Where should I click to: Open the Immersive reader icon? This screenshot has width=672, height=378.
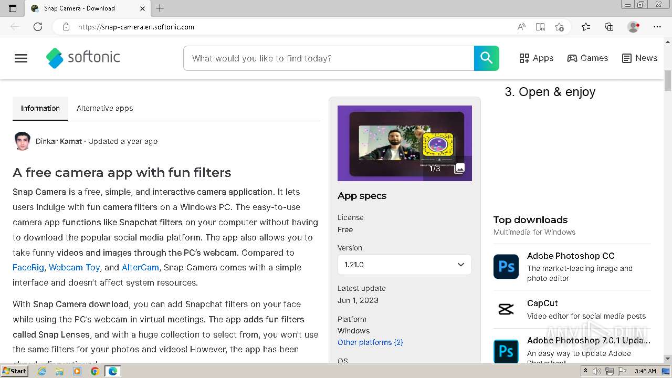pos(540,27)
